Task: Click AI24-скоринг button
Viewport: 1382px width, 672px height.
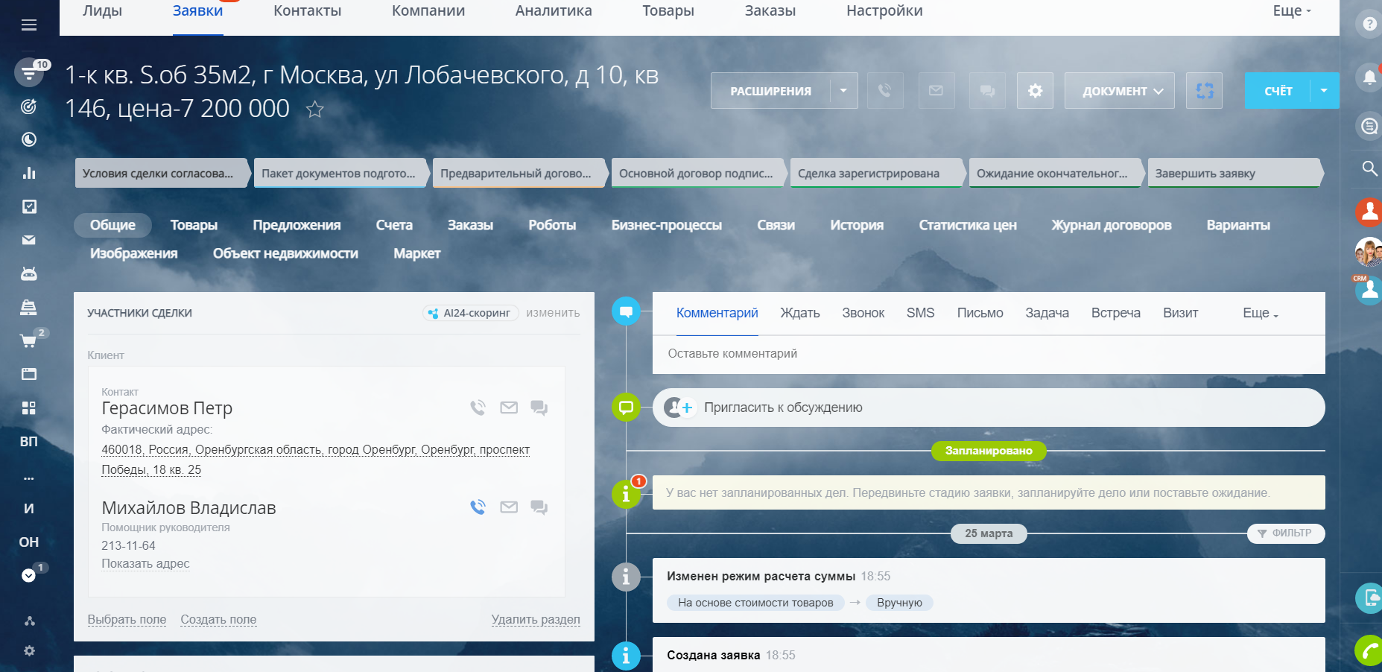Action: 470,313
